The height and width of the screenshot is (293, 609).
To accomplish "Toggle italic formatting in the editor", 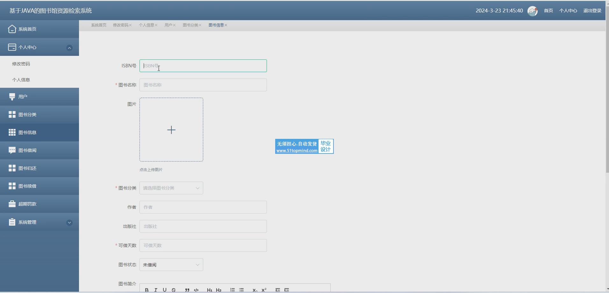I will [156, 290].
